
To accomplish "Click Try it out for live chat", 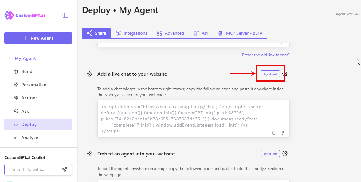I will click(x=270, y=74).
